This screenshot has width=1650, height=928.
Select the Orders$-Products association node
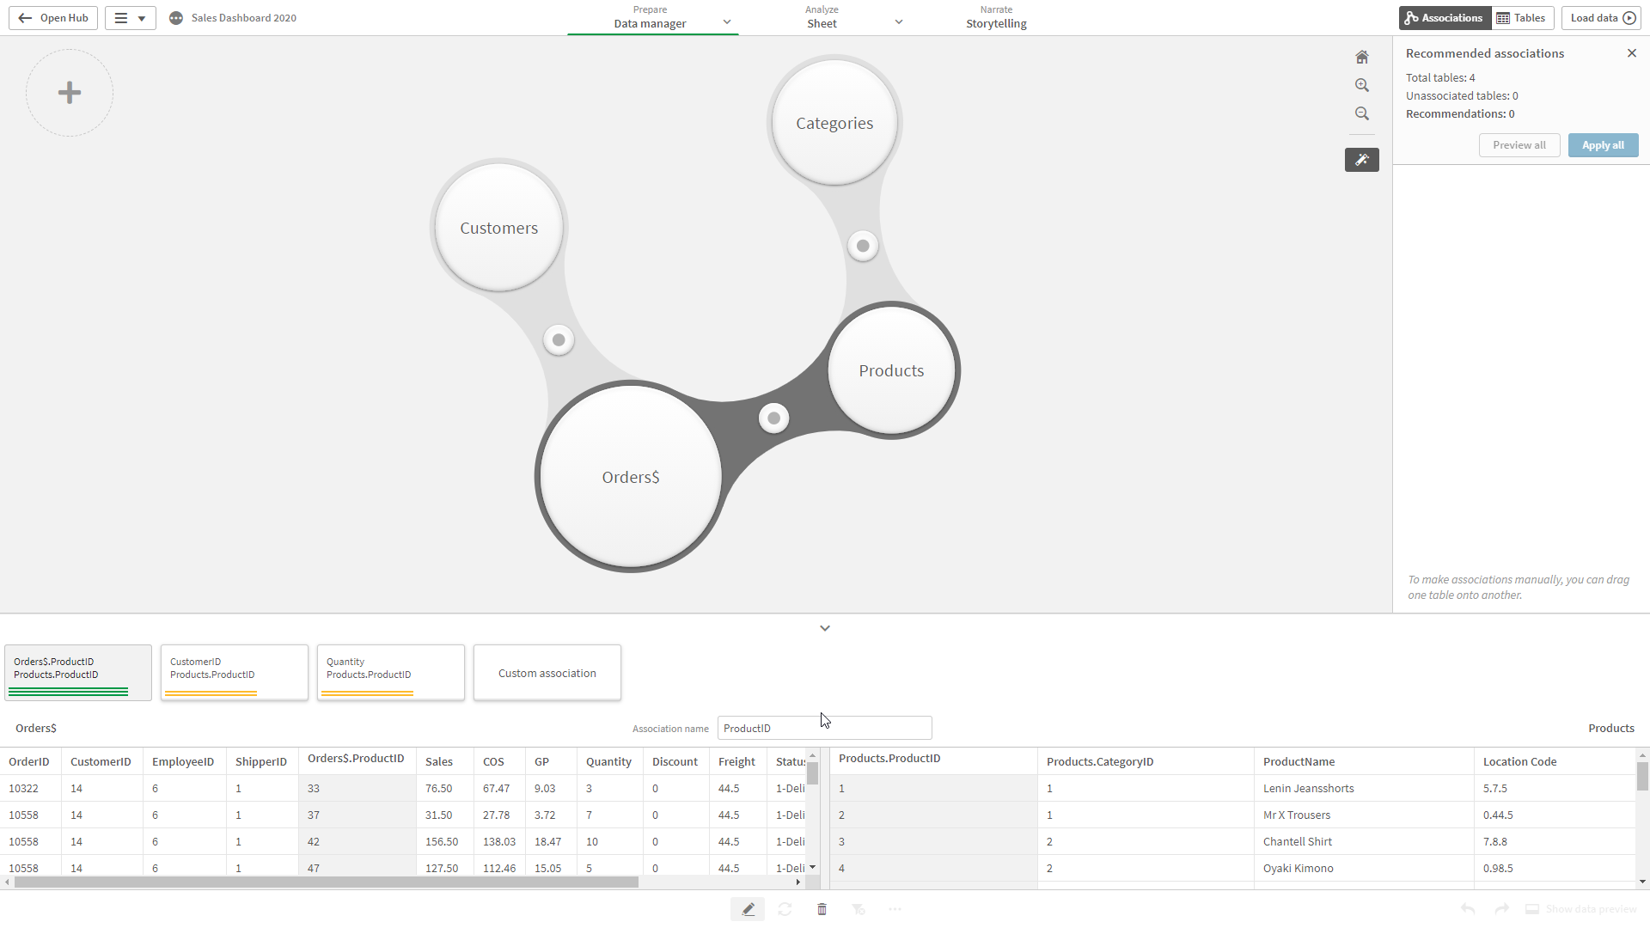point(773,418)
